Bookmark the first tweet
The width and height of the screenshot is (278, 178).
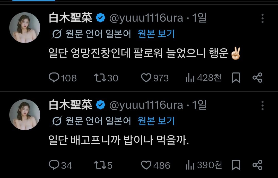pyautogui.click(x=236, y=78)
